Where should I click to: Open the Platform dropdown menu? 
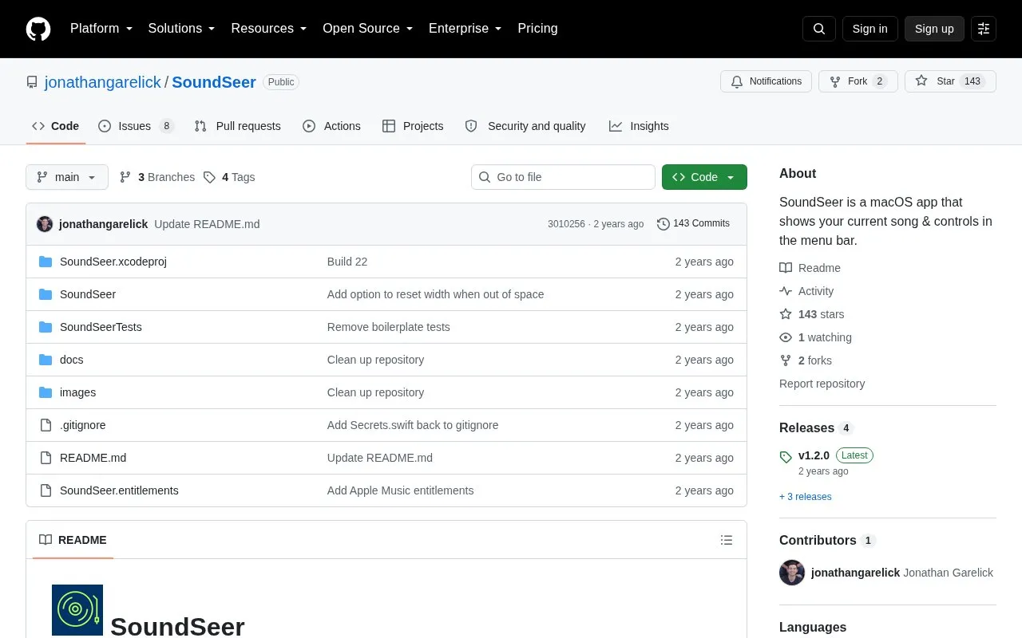(101, 29)
